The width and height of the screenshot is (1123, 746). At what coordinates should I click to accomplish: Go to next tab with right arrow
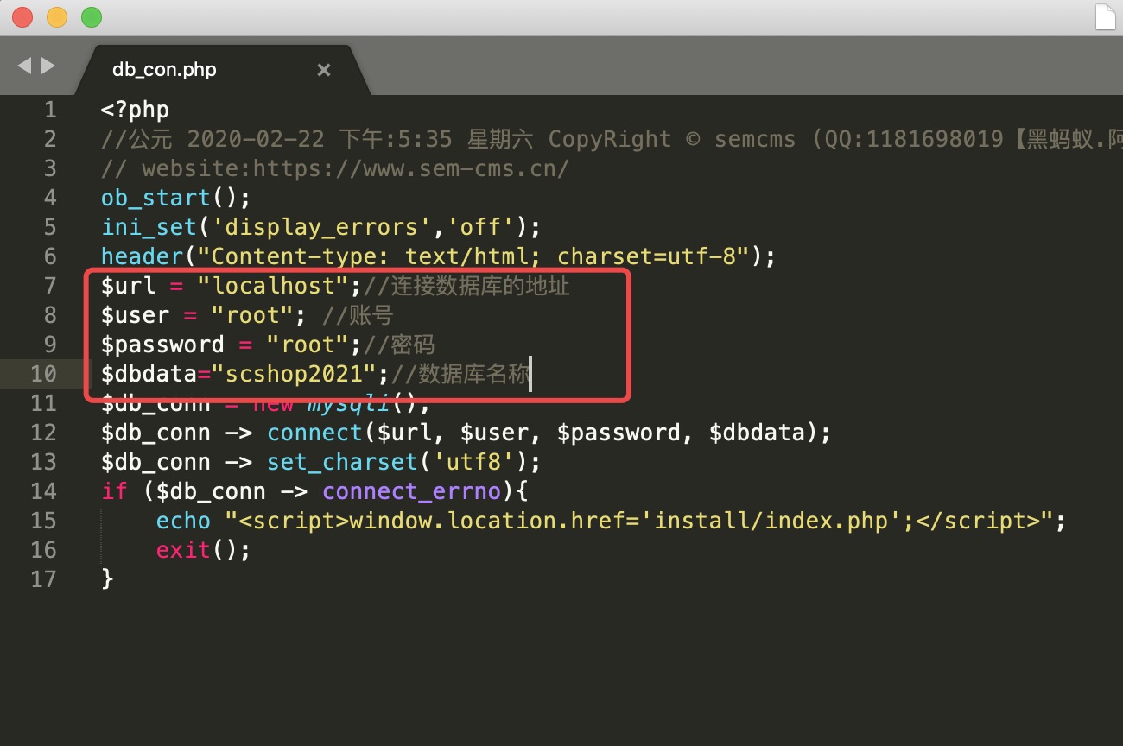[48, 66]
